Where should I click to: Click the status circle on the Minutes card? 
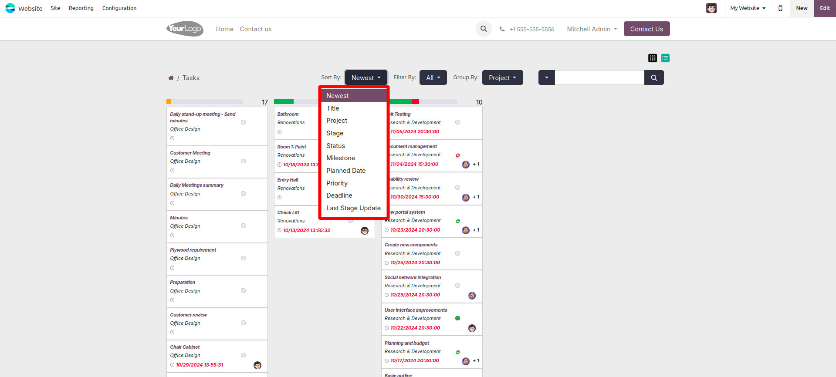(243, 226)
